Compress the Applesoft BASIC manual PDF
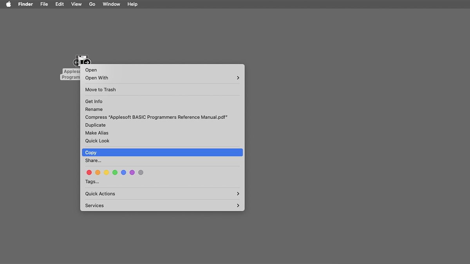 pos(162,117)
